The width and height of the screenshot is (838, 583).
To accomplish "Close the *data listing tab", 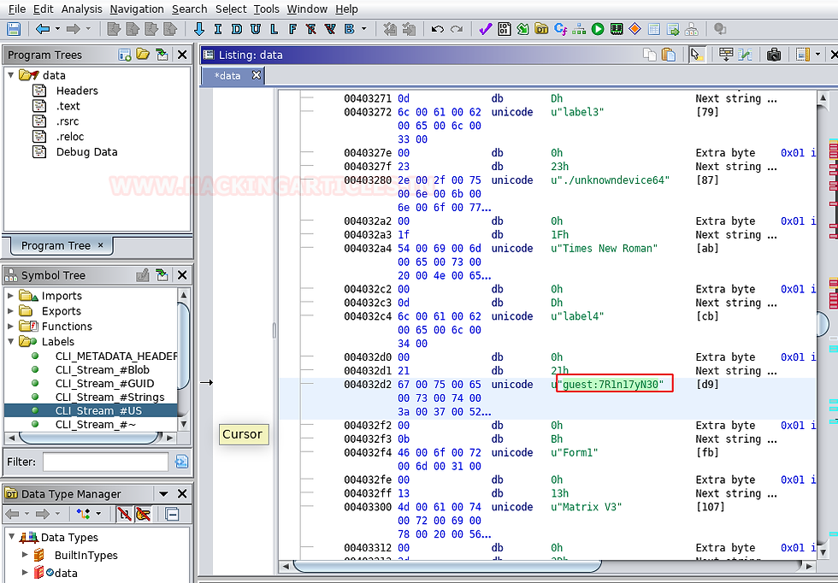I will click(257, 75).
